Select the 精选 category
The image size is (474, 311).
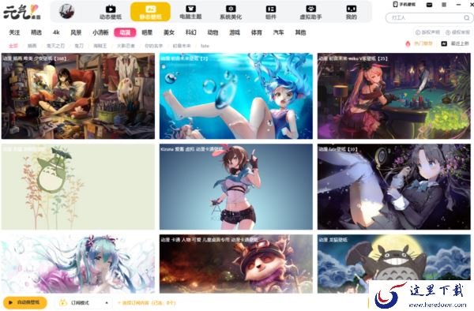point(36,32)
